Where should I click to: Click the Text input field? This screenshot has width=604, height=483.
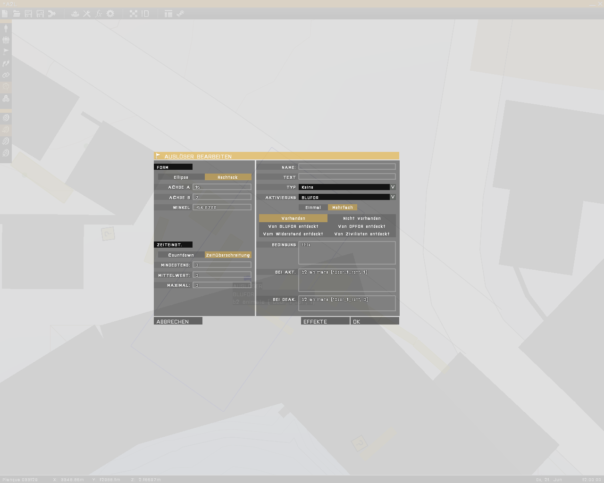pos(347,177)
